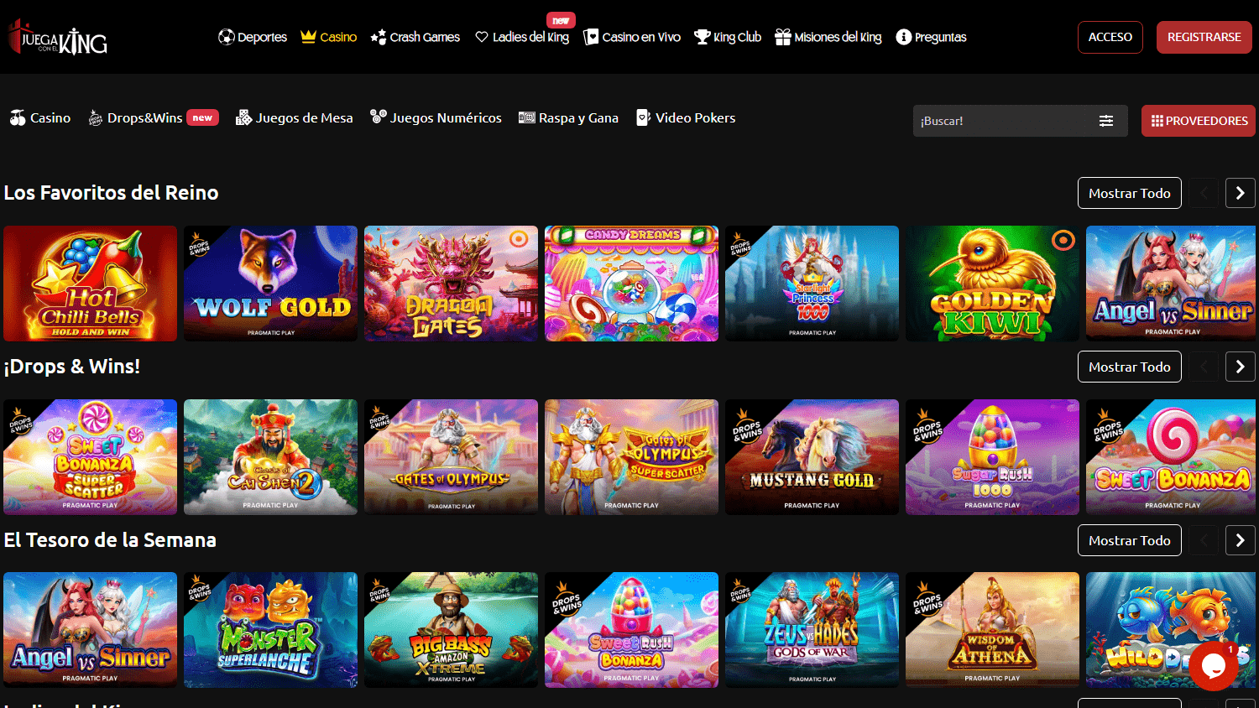
Task: Go back in ¡Drops & Wins! carousel
Action: coord(1204,367)
